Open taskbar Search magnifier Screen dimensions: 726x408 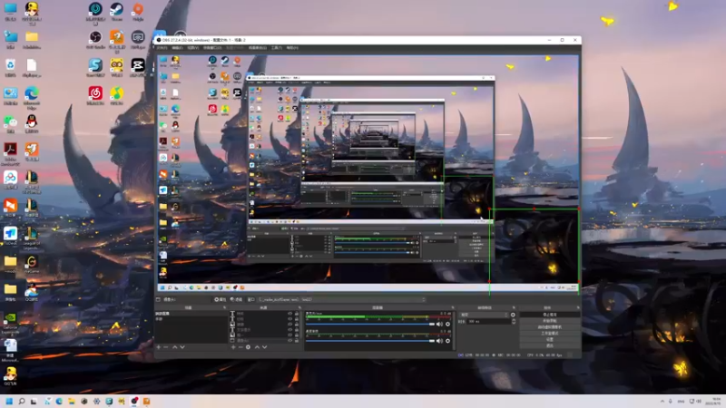click(x=21, y=401)
